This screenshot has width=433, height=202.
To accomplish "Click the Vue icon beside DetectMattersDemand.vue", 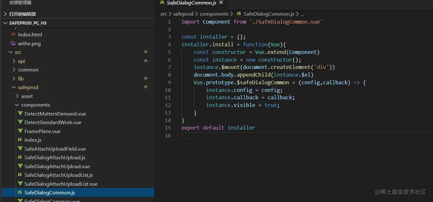I will [x=20, y=114].
